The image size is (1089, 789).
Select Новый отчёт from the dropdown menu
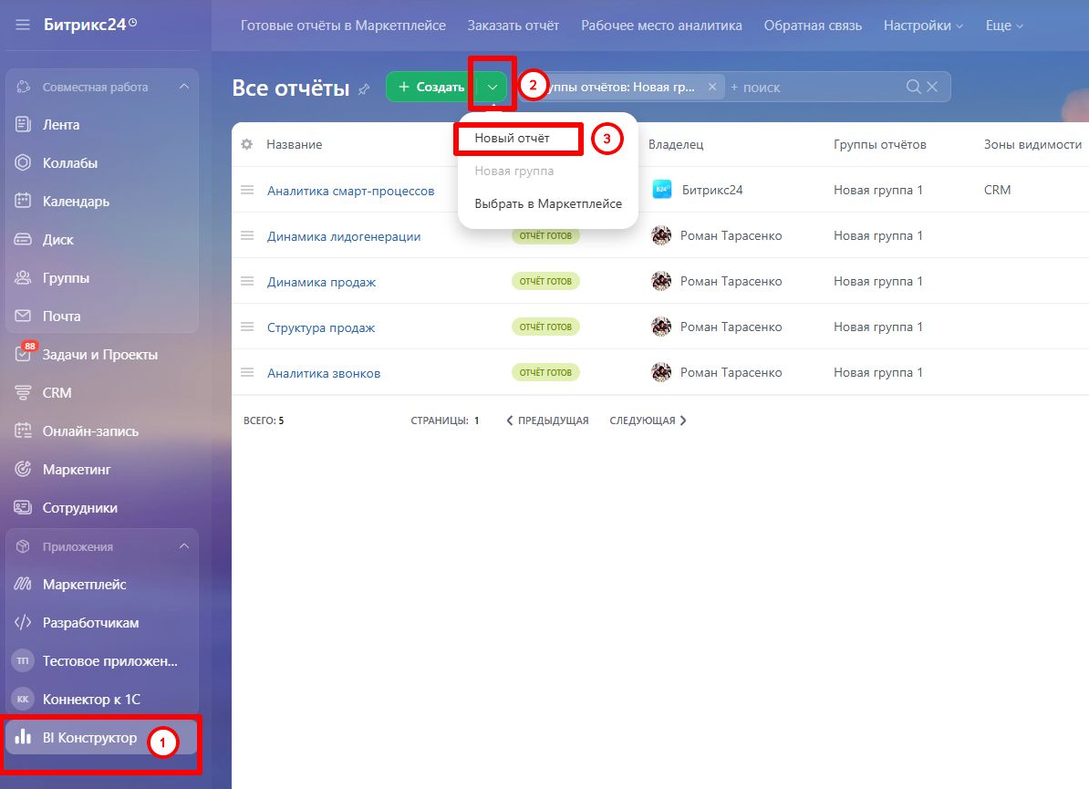[x=513, y=139]
